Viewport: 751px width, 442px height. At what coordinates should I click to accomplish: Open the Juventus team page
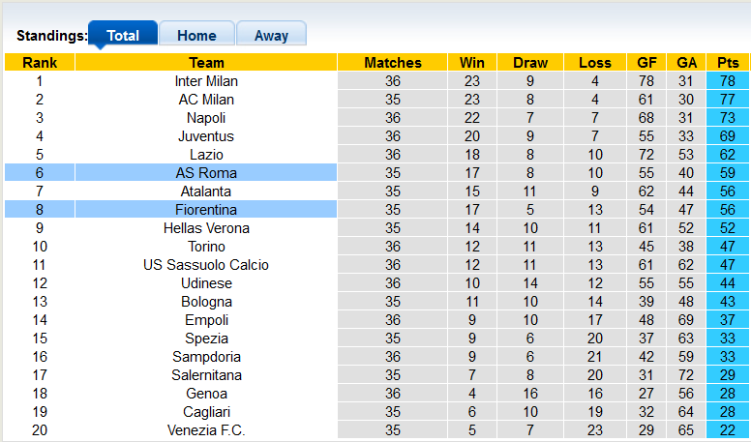pos(206,136)
